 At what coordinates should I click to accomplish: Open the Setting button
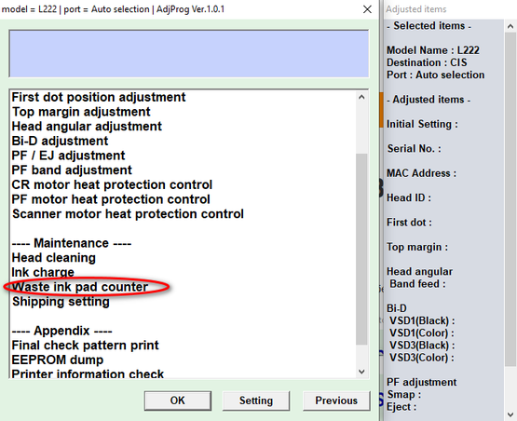click(256, 401)
